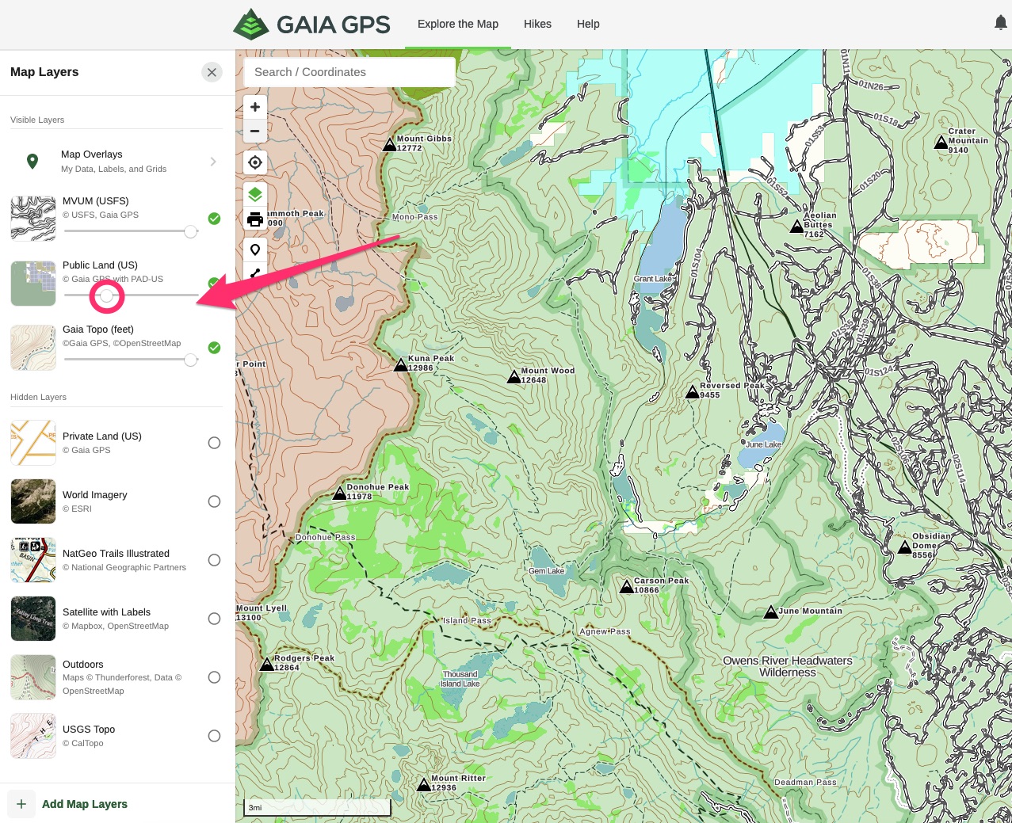Select the waypoint pin tool

pyautogui.click(x=255, y=250)
